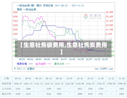Image resolution: width=127 pixels, height=98 pixels.
Task: Click the 09/19 date on the x-axis
Action: click(47, 59)
